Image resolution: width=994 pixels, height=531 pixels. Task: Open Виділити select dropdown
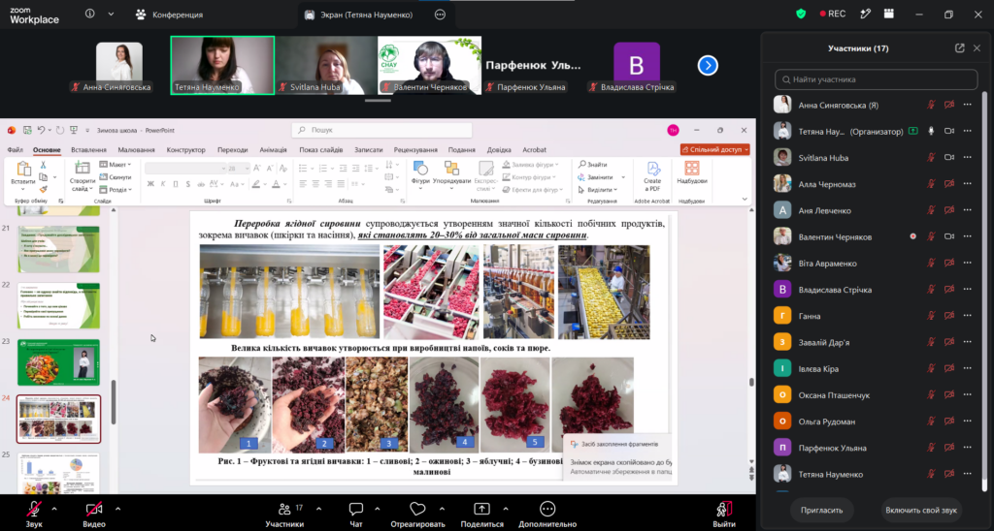(596, 190)
